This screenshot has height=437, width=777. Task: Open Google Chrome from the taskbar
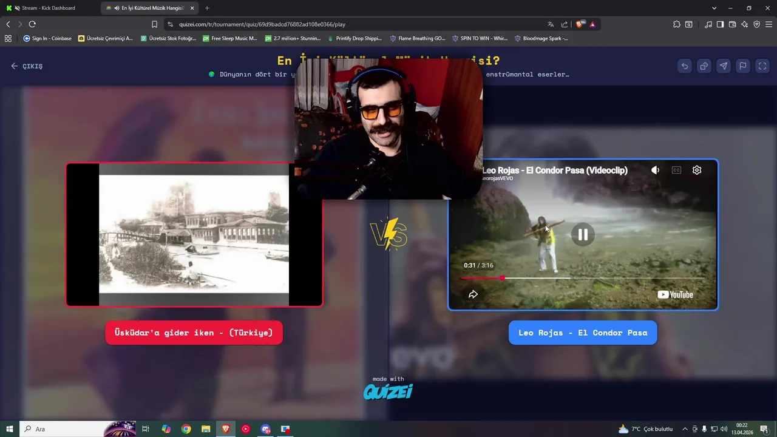point(186,429)
